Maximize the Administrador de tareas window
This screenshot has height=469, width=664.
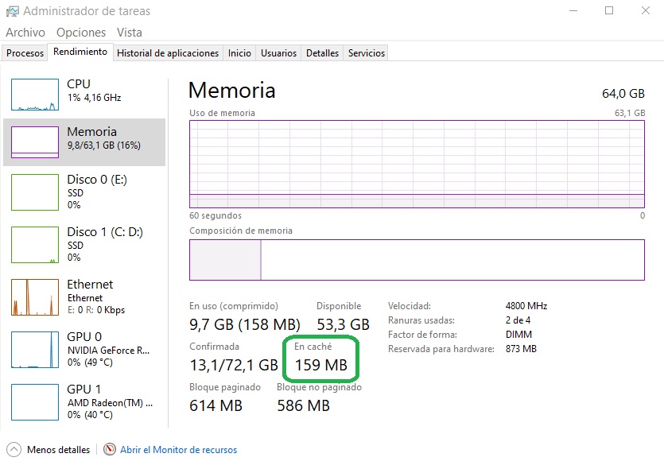coord(609,10)
